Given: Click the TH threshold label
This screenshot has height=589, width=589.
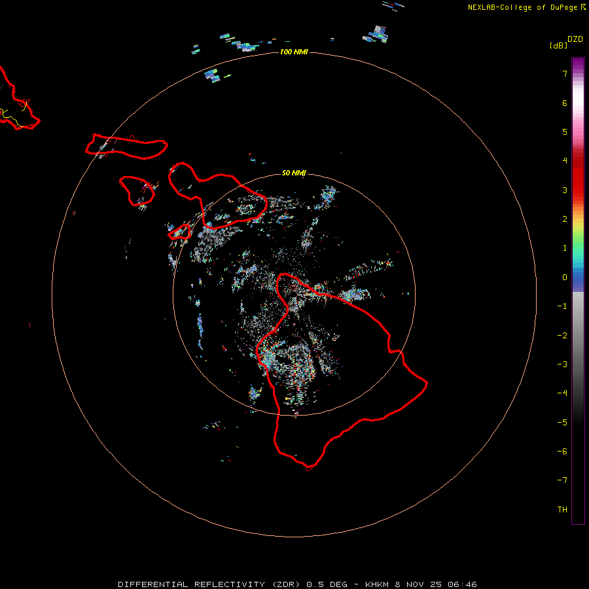Looking at the screenshot, I should [562, 509].
